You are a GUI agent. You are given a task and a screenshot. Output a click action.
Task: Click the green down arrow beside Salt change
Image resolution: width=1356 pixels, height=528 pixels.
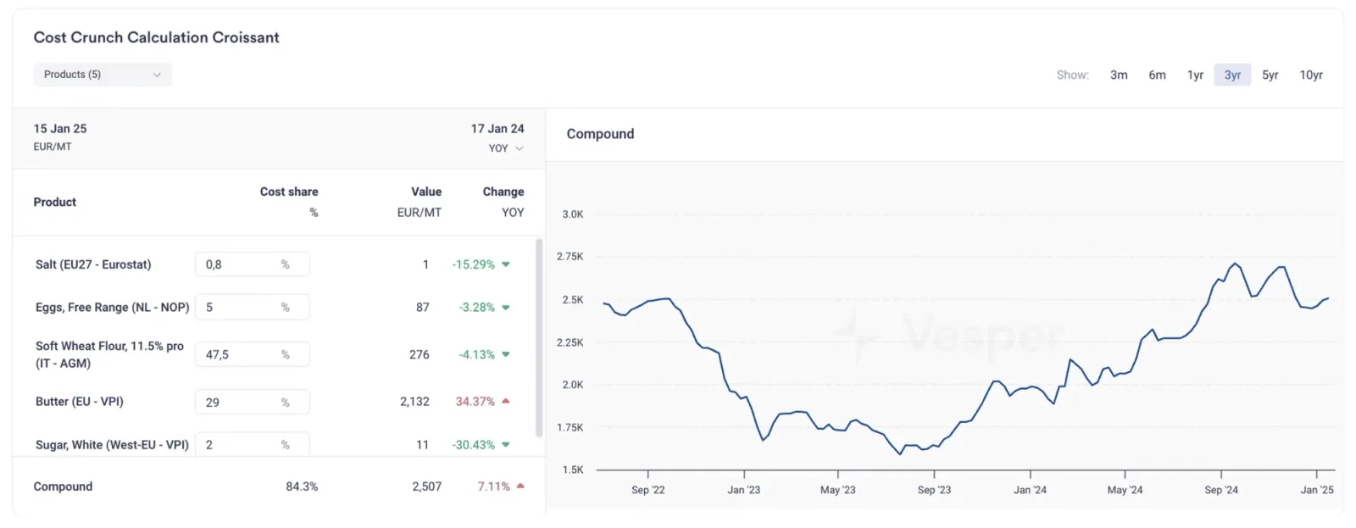pyautogui.click(x=506, y=264)
